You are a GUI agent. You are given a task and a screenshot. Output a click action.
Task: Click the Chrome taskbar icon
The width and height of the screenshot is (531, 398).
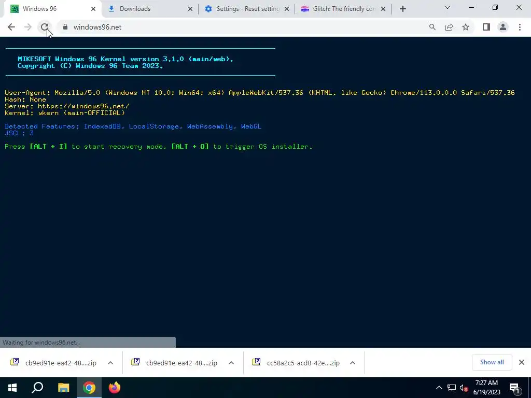(x=89, y=388)
